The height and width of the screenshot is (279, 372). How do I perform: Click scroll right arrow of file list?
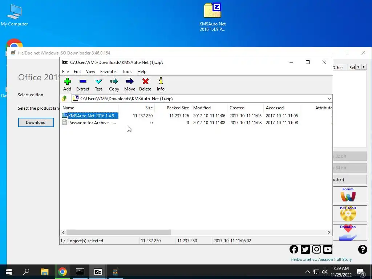click(x=329, y=232)
